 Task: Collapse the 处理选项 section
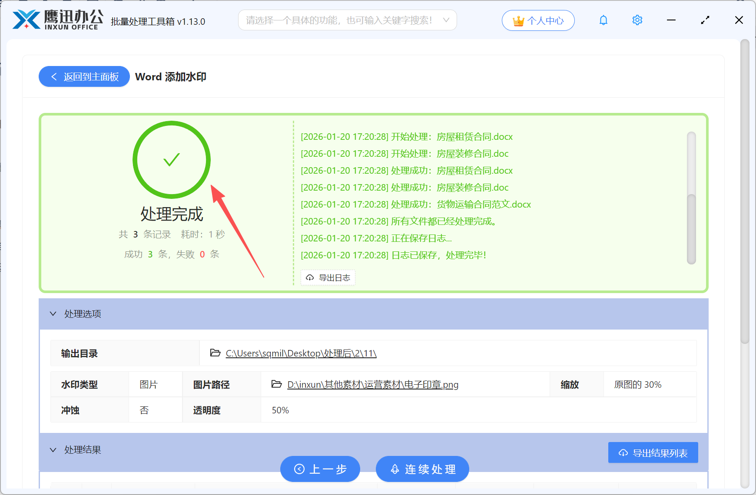point(53,313)
